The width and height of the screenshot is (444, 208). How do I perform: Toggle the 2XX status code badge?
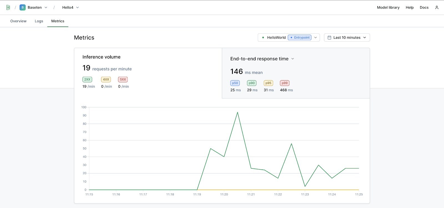[87, 80]
